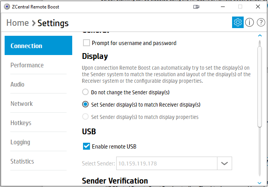Select Do not change the Sender display(s)
Screen dimensions: 268x187
click(x=85, y=92)
